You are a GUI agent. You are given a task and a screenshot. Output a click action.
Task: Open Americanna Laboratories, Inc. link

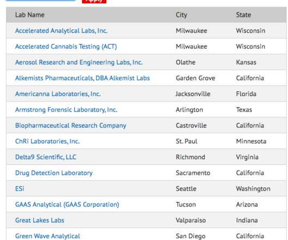click(x=58, y=94)
